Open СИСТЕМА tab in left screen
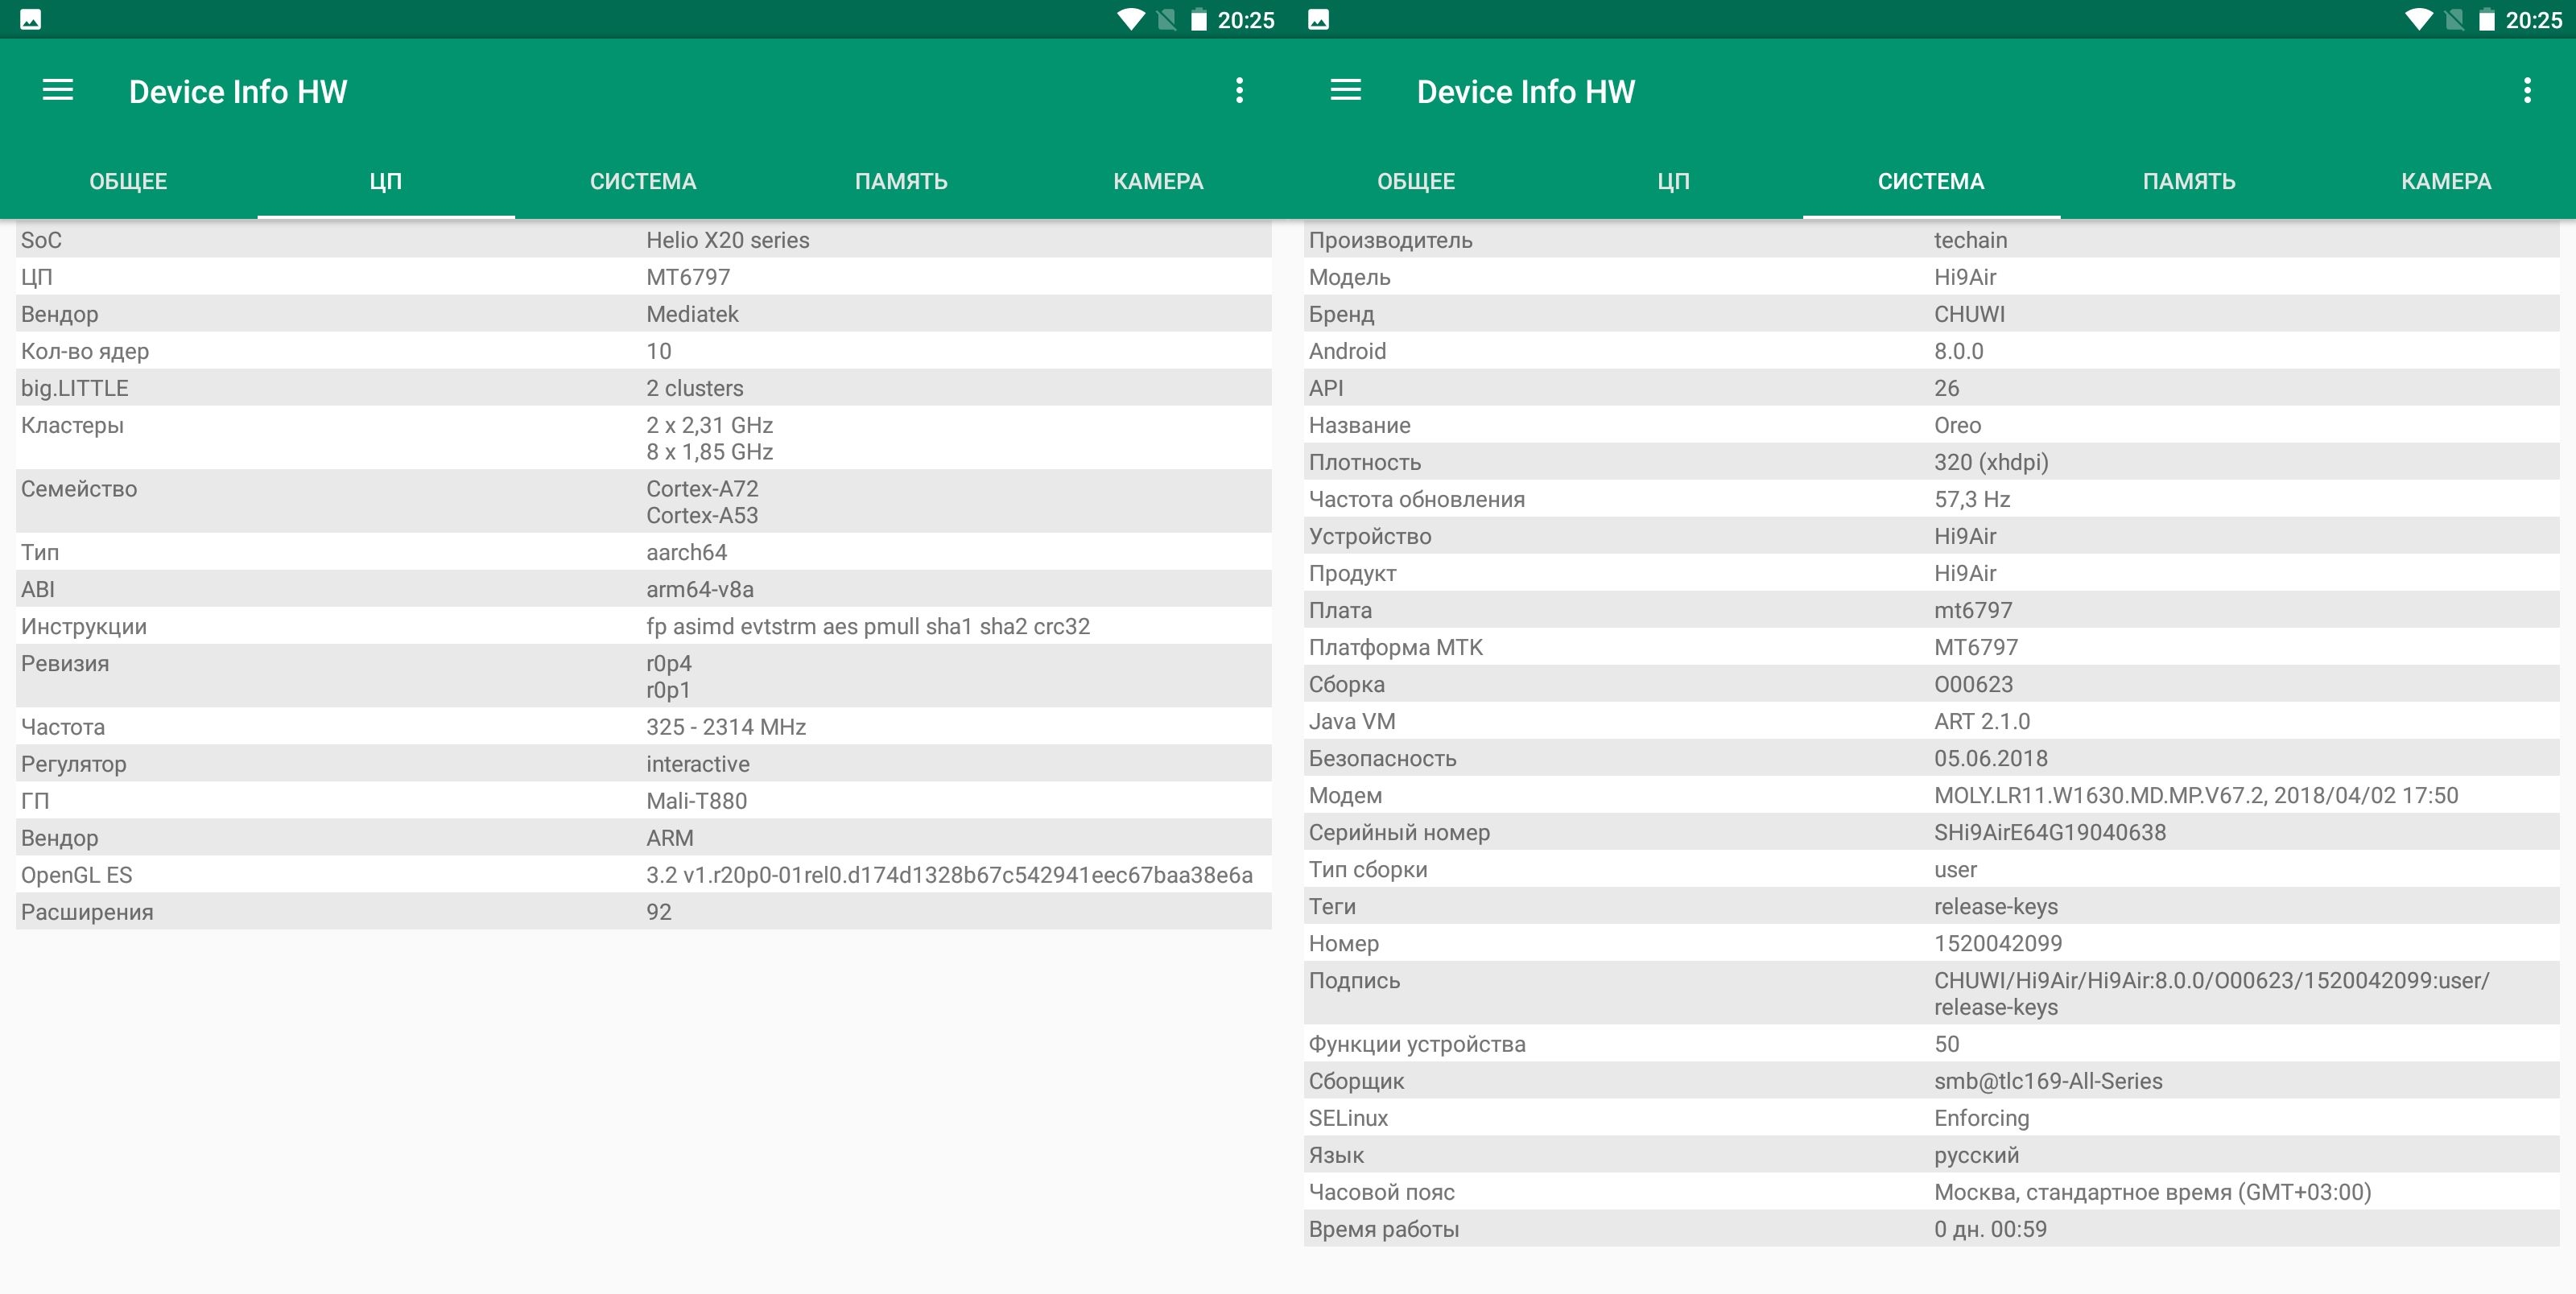The image size is (2576, 1294). (x=643, y=181)
